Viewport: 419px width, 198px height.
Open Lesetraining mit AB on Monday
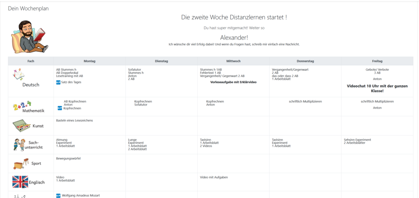point(70,76)
